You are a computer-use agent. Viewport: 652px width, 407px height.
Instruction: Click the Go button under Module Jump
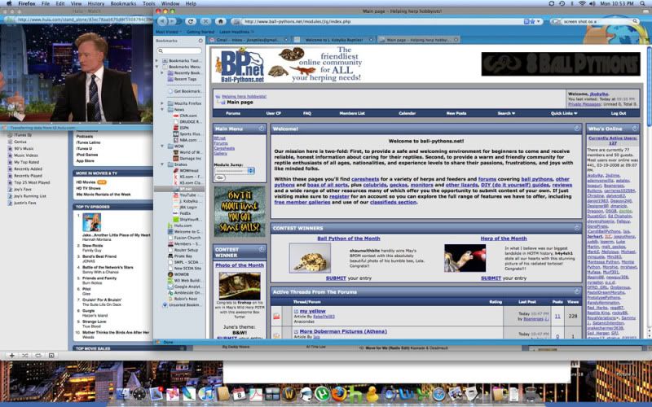point(219,177)
